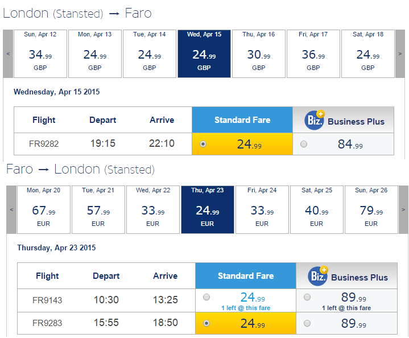409x338 pixels.
Task: Select Standard Fare for flight FR9282
Action: 203,144
